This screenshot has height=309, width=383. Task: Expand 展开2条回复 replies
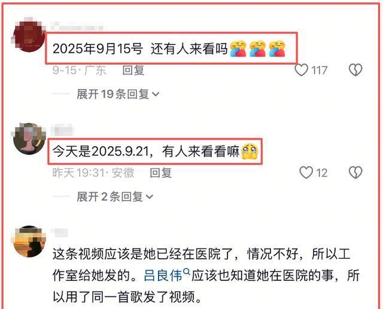tap(115, 196)
